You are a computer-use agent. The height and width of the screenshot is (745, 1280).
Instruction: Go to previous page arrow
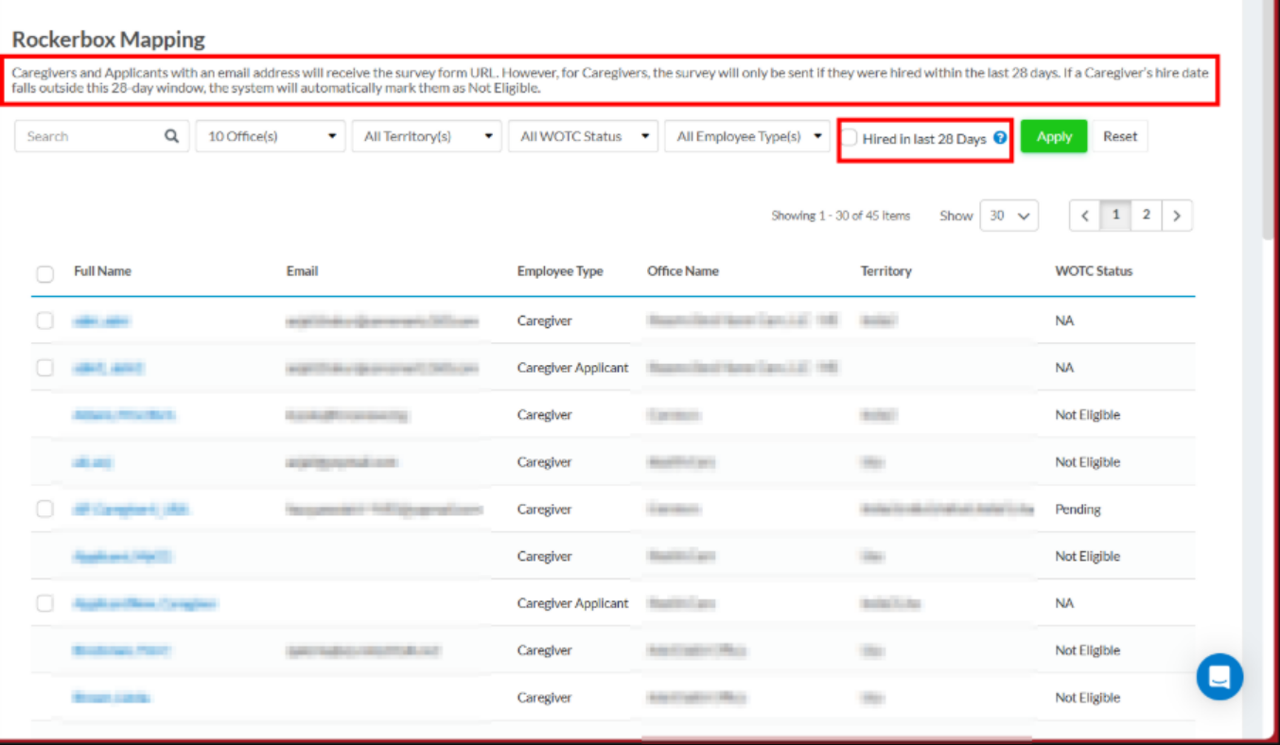click(x=1085, y=216)
